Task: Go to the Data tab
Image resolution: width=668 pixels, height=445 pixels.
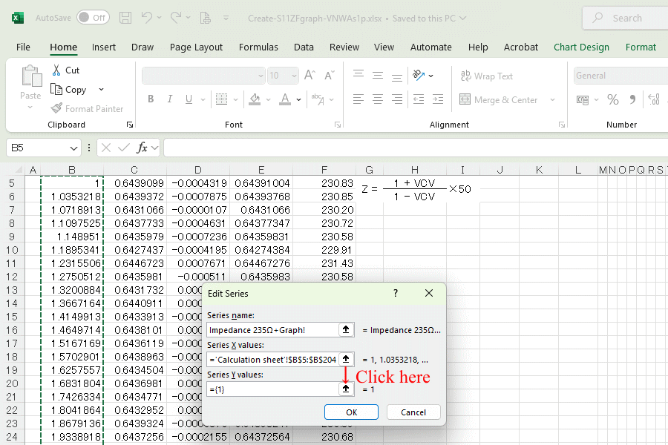Action: point(304,47)
